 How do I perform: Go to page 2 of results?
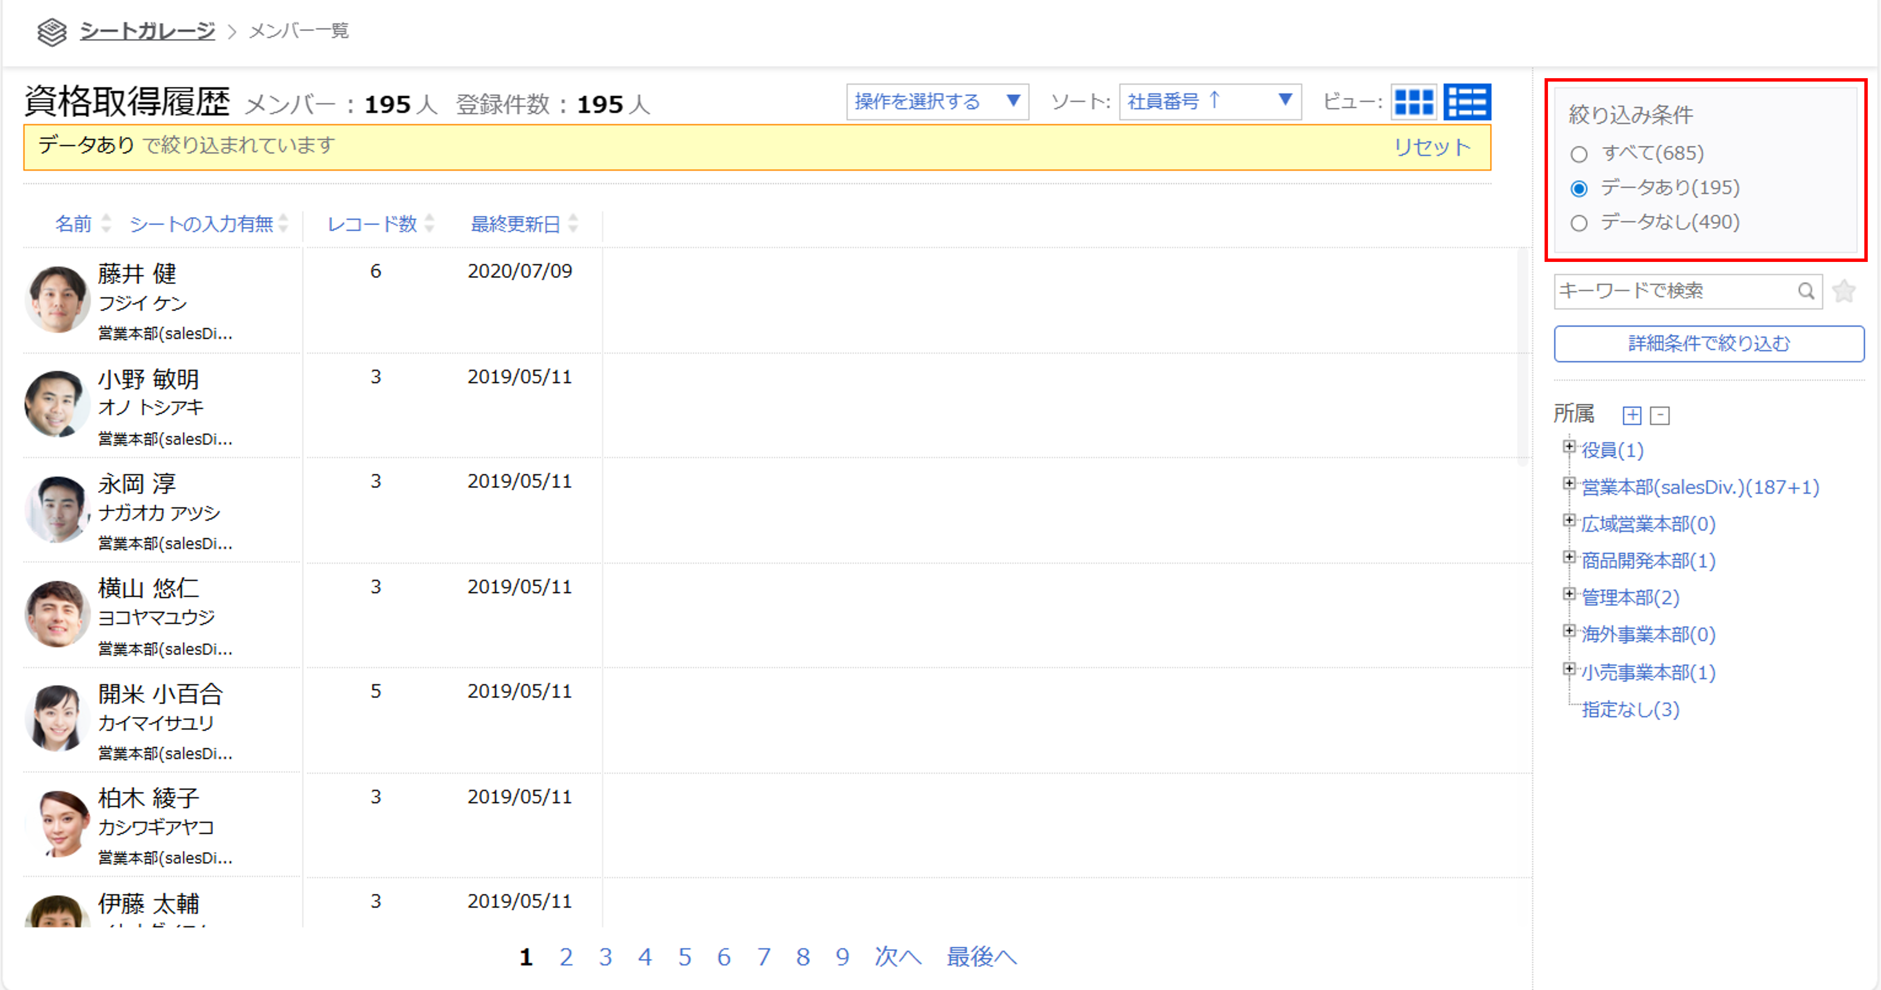click(566, 956)
